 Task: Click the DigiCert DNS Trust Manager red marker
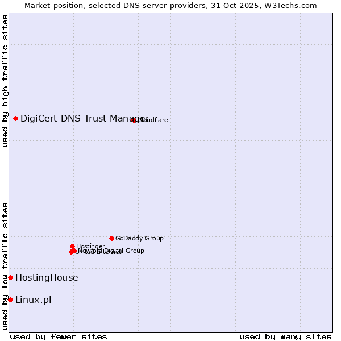(x=15, y=118)
